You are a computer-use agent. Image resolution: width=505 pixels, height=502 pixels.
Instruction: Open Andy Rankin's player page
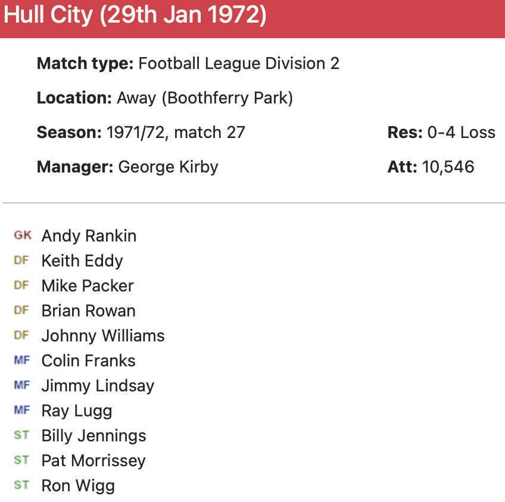89,236
